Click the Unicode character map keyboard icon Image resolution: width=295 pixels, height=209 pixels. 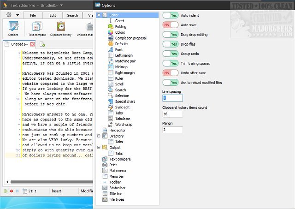pos(89,26)
